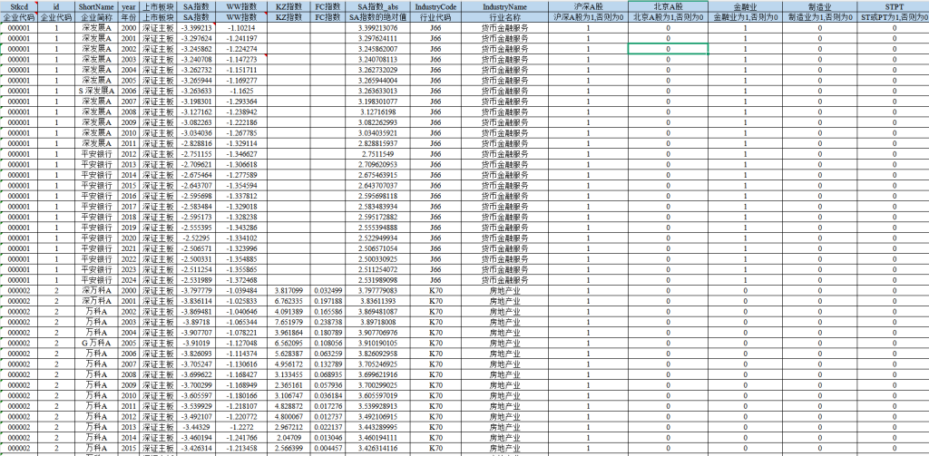
Task: Click the 金融业为1,否则为0 header cell
Action: coord(745,17)
